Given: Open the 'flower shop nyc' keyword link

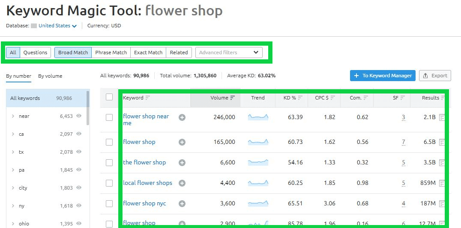Looking at the screenshot, I should click(x=144, y=203).
